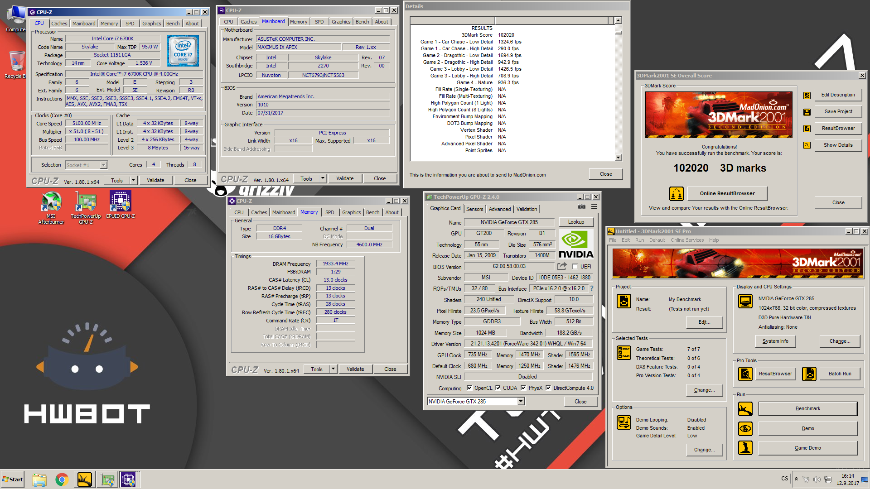Viewport: 870px width, 489px height.
Task: Click the ResultBrowser icon in score window
Action: coord(807,129)
